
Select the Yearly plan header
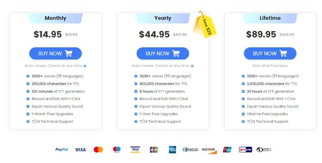(x=163, y=18)
